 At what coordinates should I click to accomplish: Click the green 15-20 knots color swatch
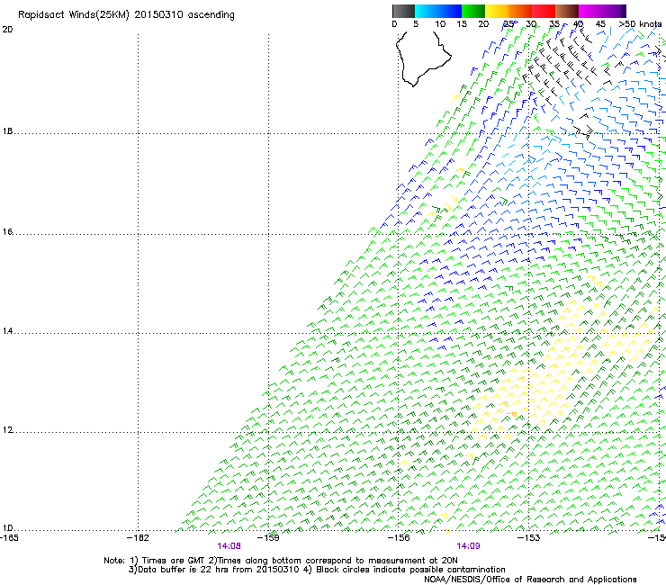473,11
